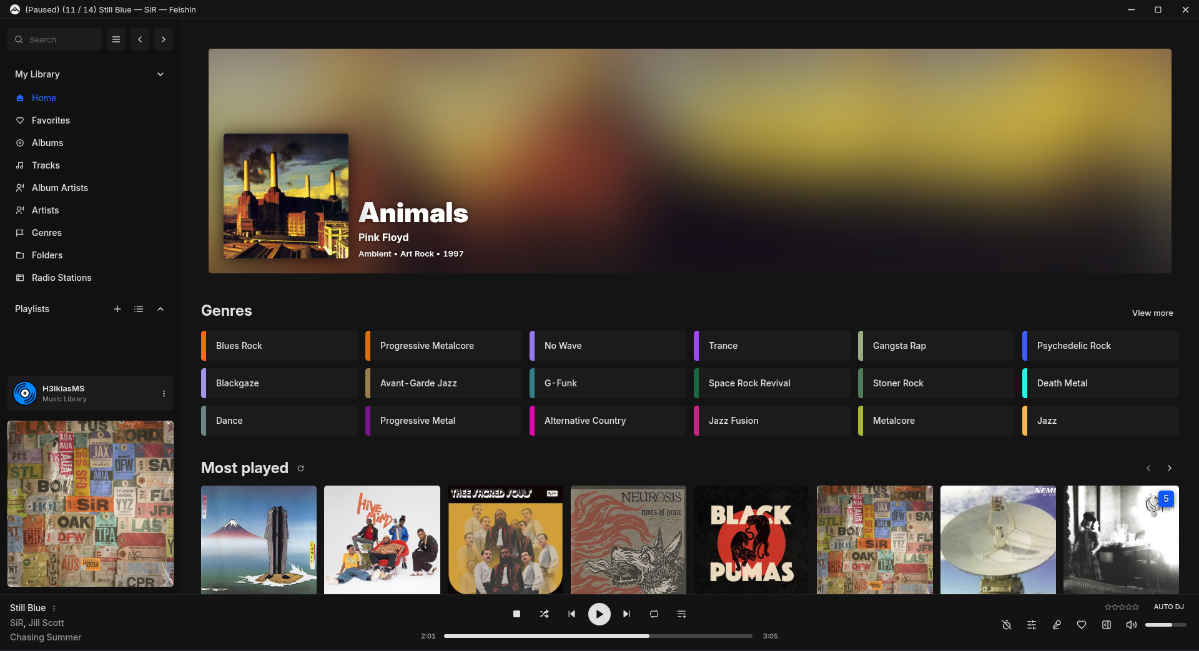1199x651 pixels.
Task: Open the Neurosis Times of Grace thumbnail
Action: [x=628, y=540]
